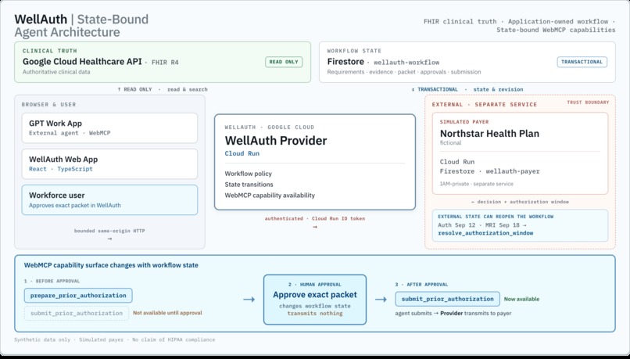Click 'agent submits → Provider transmits to payer'
Screen dimensions: 630x359
pos(453,313)
